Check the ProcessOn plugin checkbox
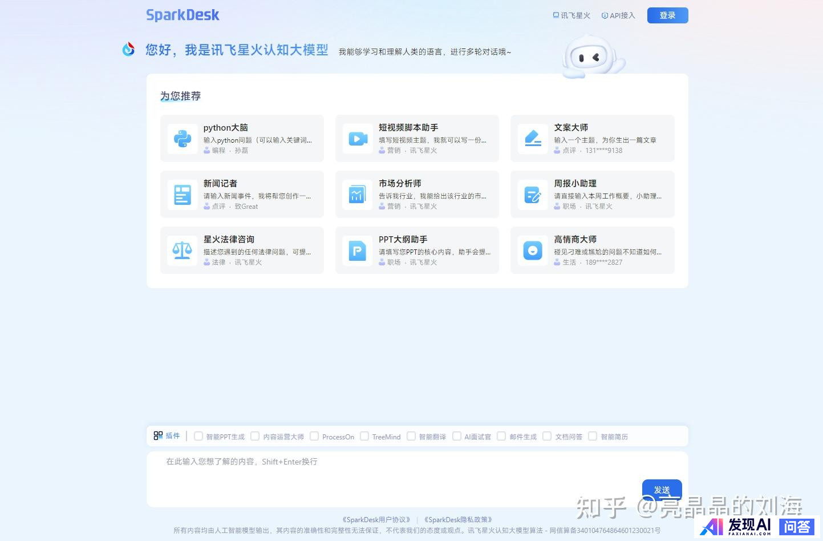The image size is (823, 541). (314, 437)
